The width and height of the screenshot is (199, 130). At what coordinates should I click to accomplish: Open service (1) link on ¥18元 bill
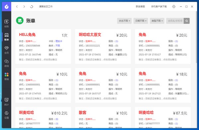176,80
